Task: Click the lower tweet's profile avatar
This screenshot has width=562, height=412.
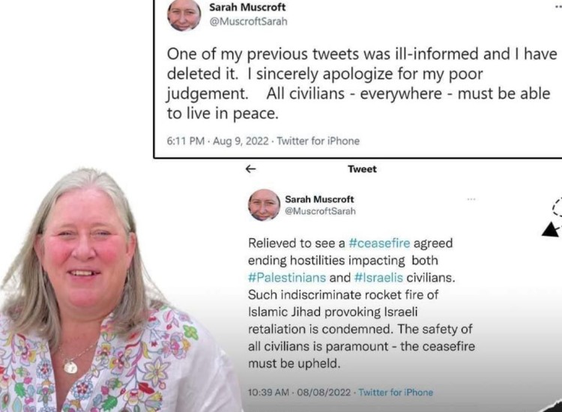Action: (265, 205)
